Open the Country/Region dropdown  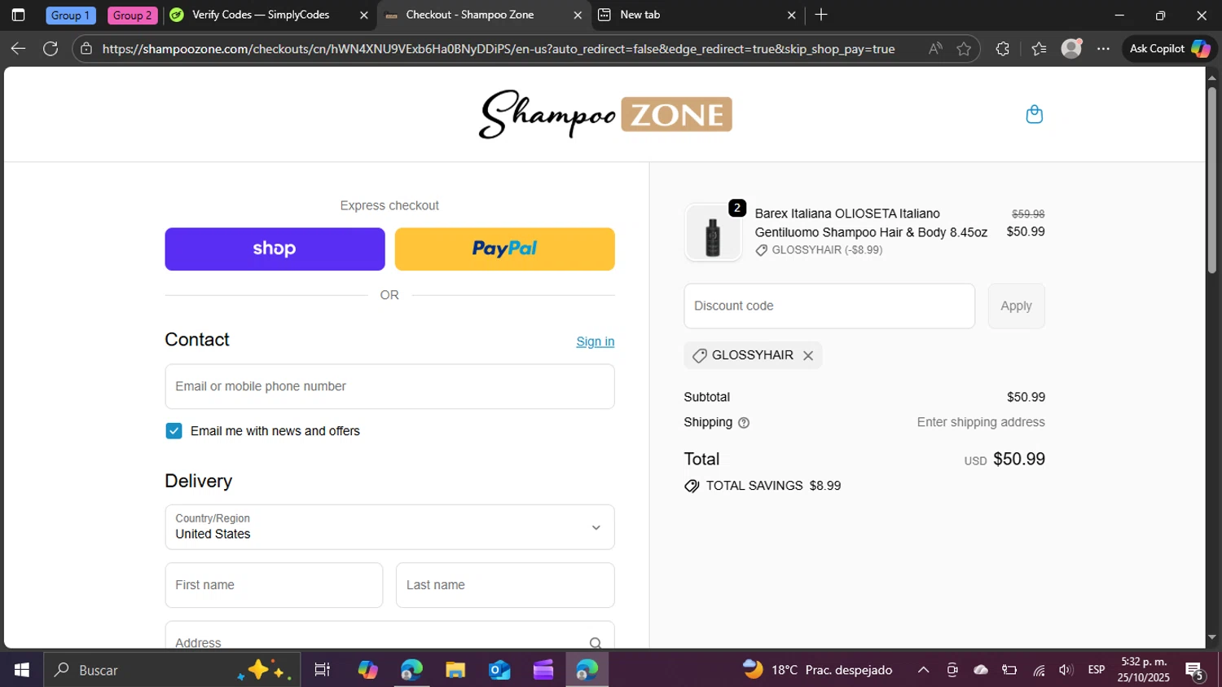tap(389, 526)
